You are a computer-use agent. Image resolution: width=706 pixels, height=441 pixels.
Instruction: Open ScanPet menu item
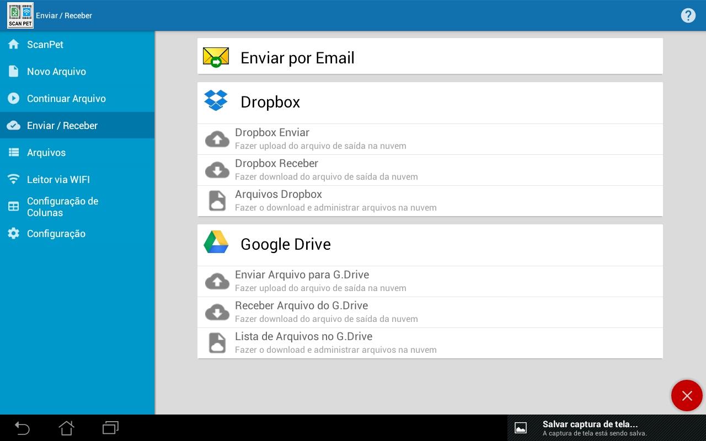click(77, 44)
